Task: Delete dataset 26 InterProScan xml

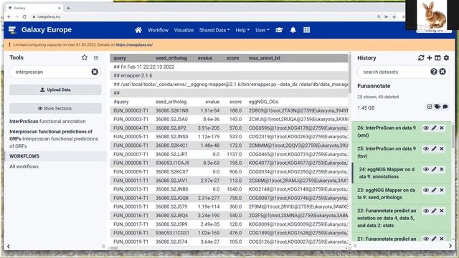Action: (442, 128)
